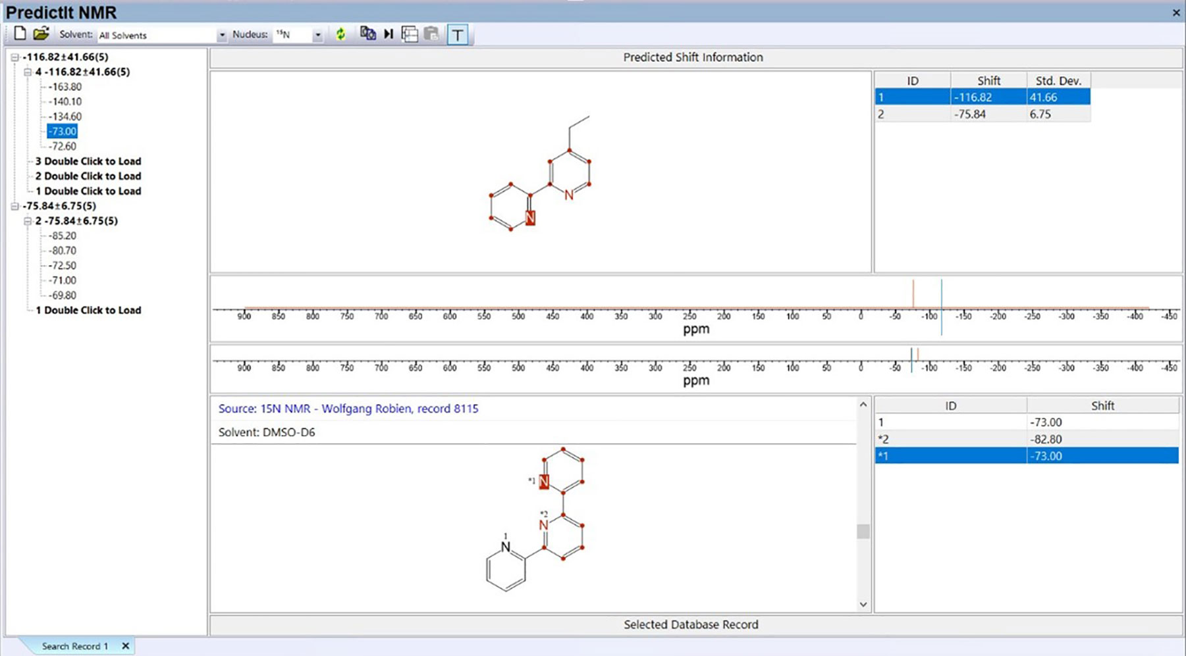Toggle the T text button in toolbar
Screen dimensions: 1186x656
pos(458,35)
